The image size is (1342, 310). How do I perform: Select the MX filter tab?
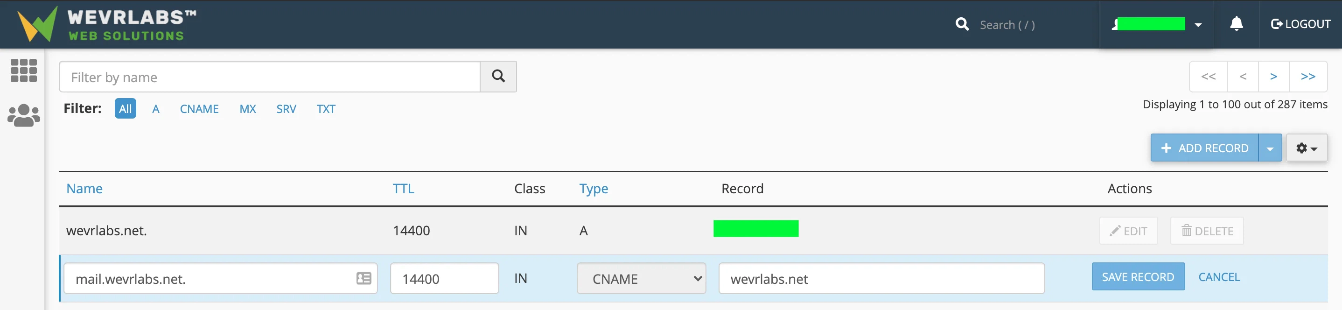[247, 109]
